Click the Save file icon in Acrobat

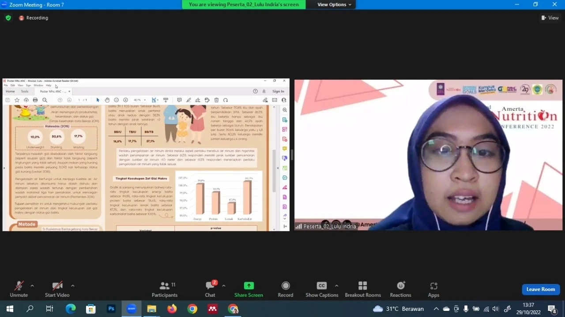8,100
